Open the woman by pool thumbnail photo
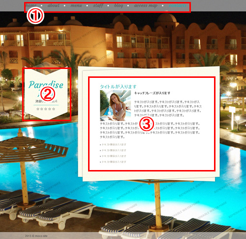Viewport: 246px width, 239px height. pos(116,105)
